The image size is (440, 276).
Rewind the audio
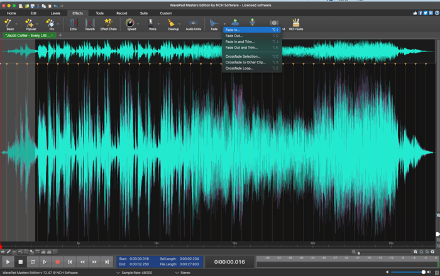click(x=82, y=262)
